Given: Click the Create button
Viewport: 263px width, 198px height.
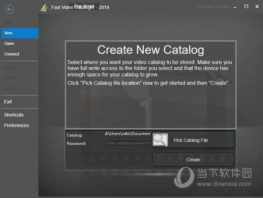Looking at the screenshot, I should pos(193,160).
